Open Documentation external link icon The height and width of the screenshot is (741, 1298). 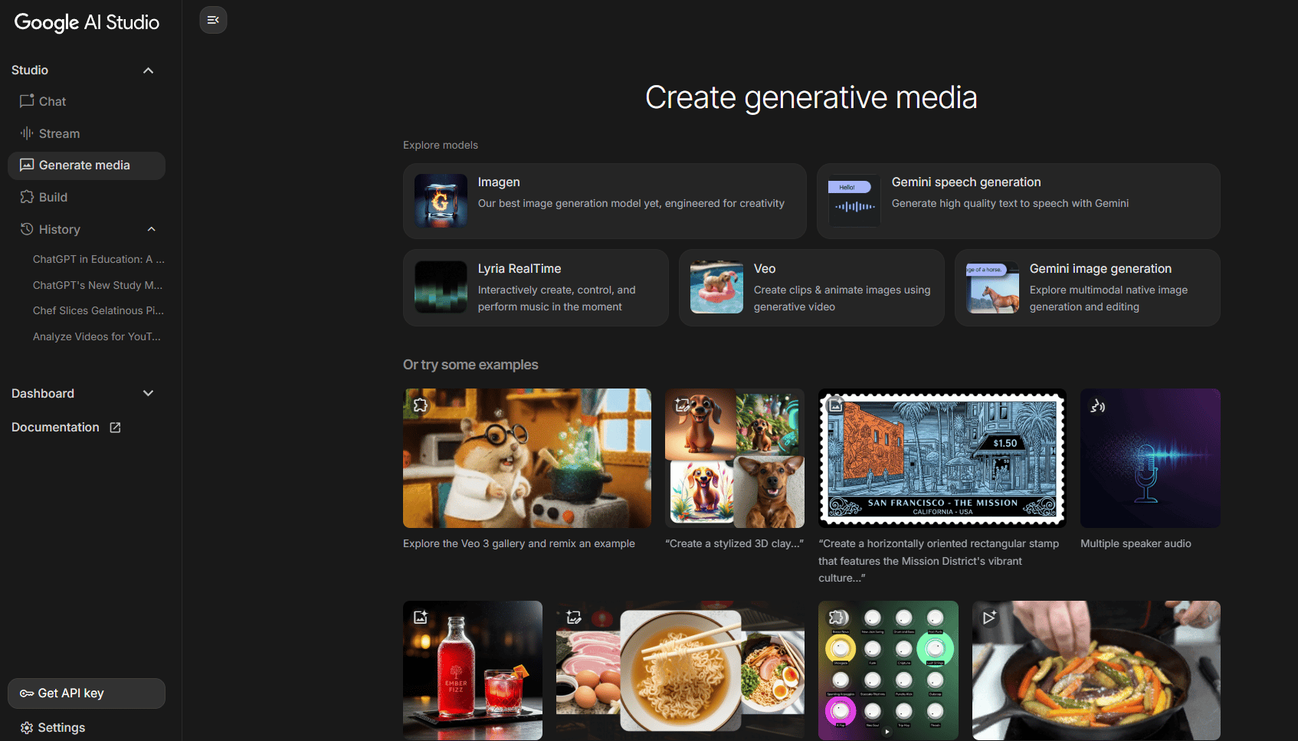point(115,428)
